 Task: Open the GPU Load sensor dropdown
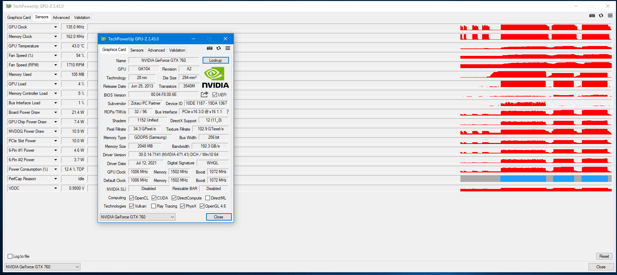(x=55, y=84)
